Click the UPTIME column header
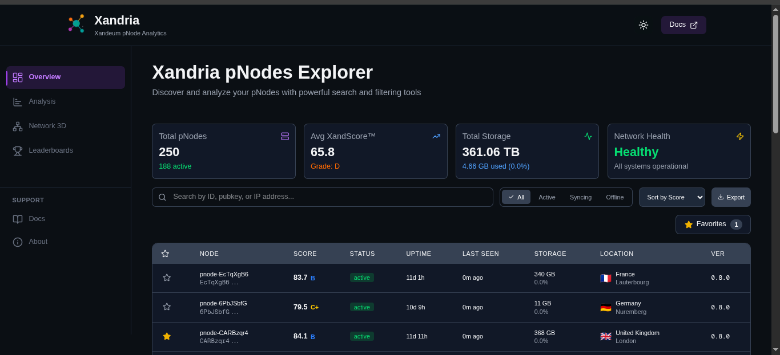780x355 pixels. (419, 254)
